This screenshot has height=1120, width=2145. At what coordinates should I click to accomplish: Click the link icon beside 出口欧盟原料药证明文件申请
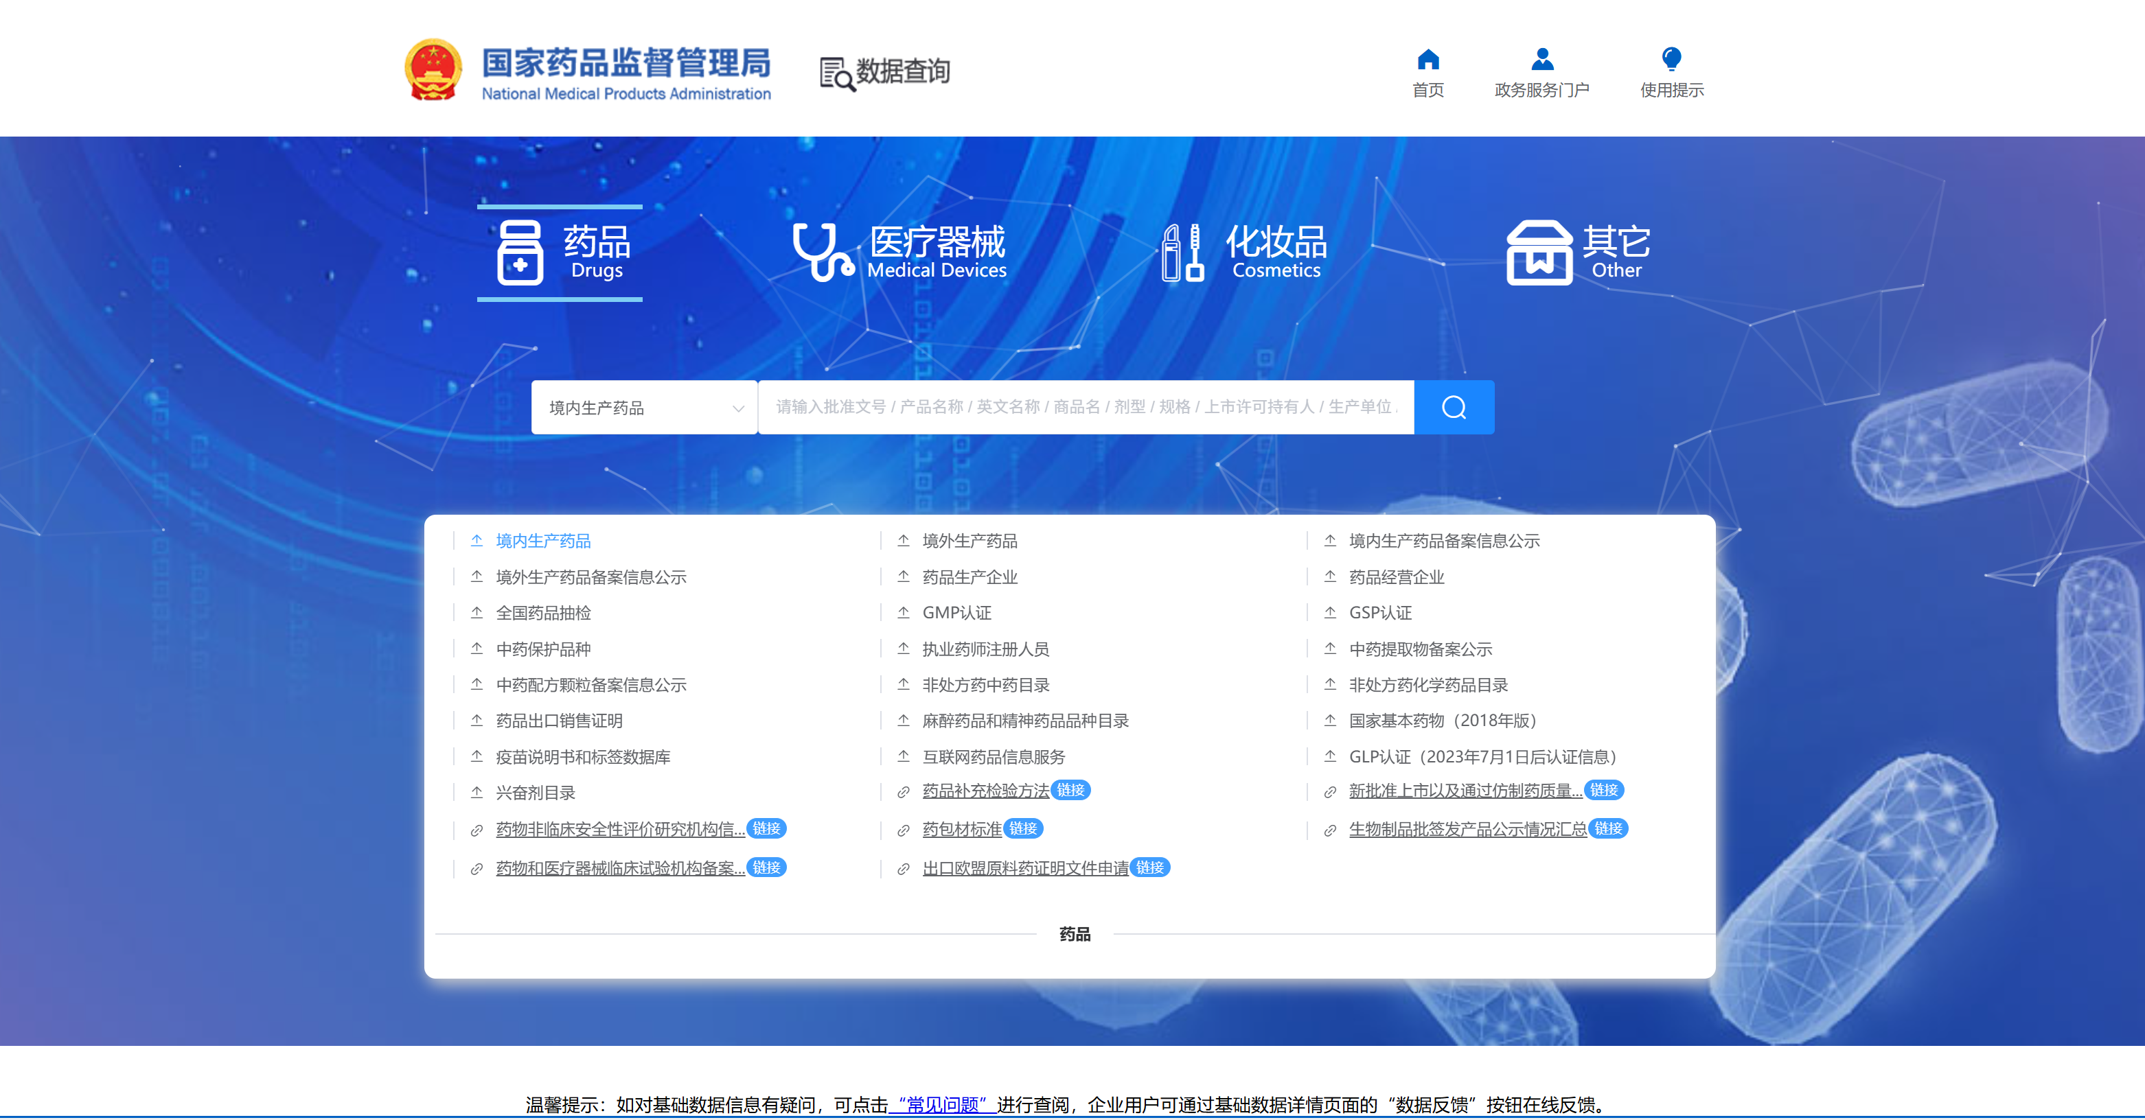[x=904, y=870]
